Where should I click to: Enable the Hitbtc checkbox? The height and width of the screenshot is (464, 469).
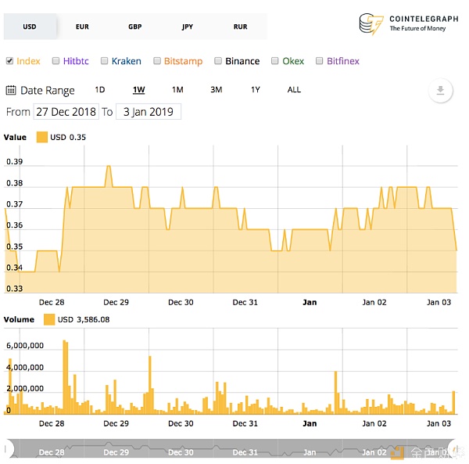coord(55,61)
